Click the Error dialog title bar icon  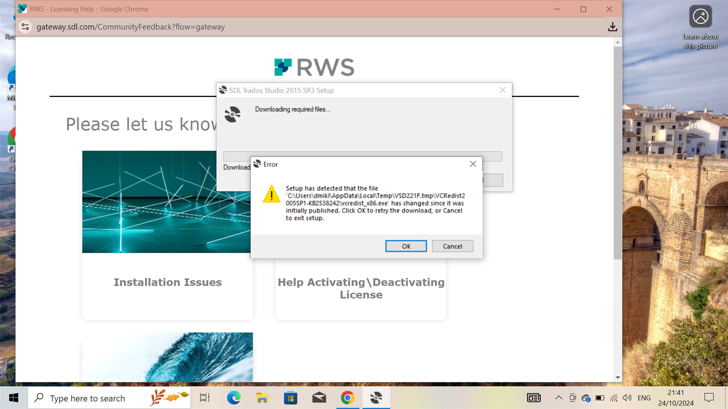257,164
